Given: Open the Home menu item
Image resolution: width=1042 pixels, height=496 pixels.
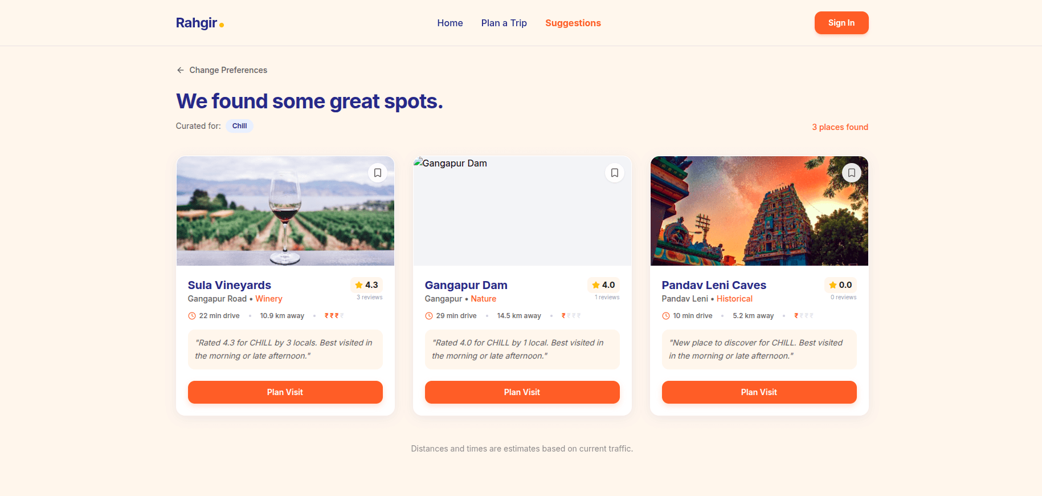Looking at the screenshot, I should click(450, 23).
